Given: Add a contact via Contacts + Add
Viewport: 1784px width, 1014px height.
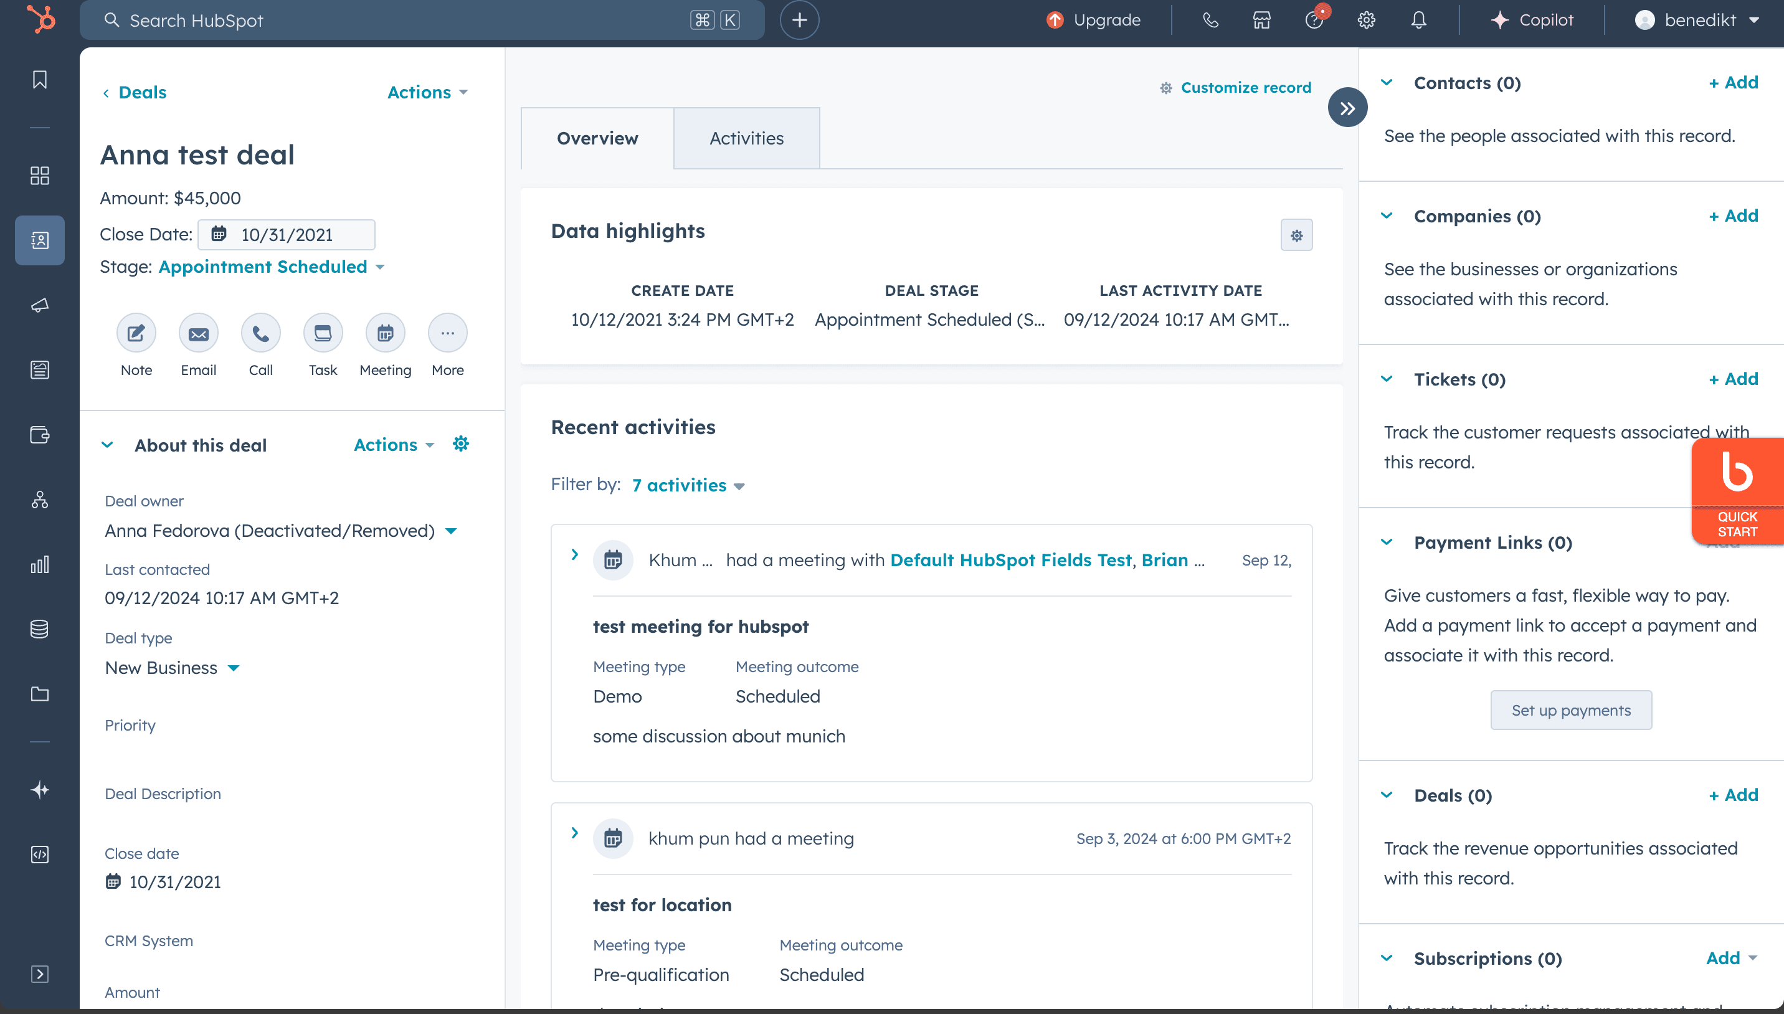Looking at the screenshot, I should [x=1733, y=82].
